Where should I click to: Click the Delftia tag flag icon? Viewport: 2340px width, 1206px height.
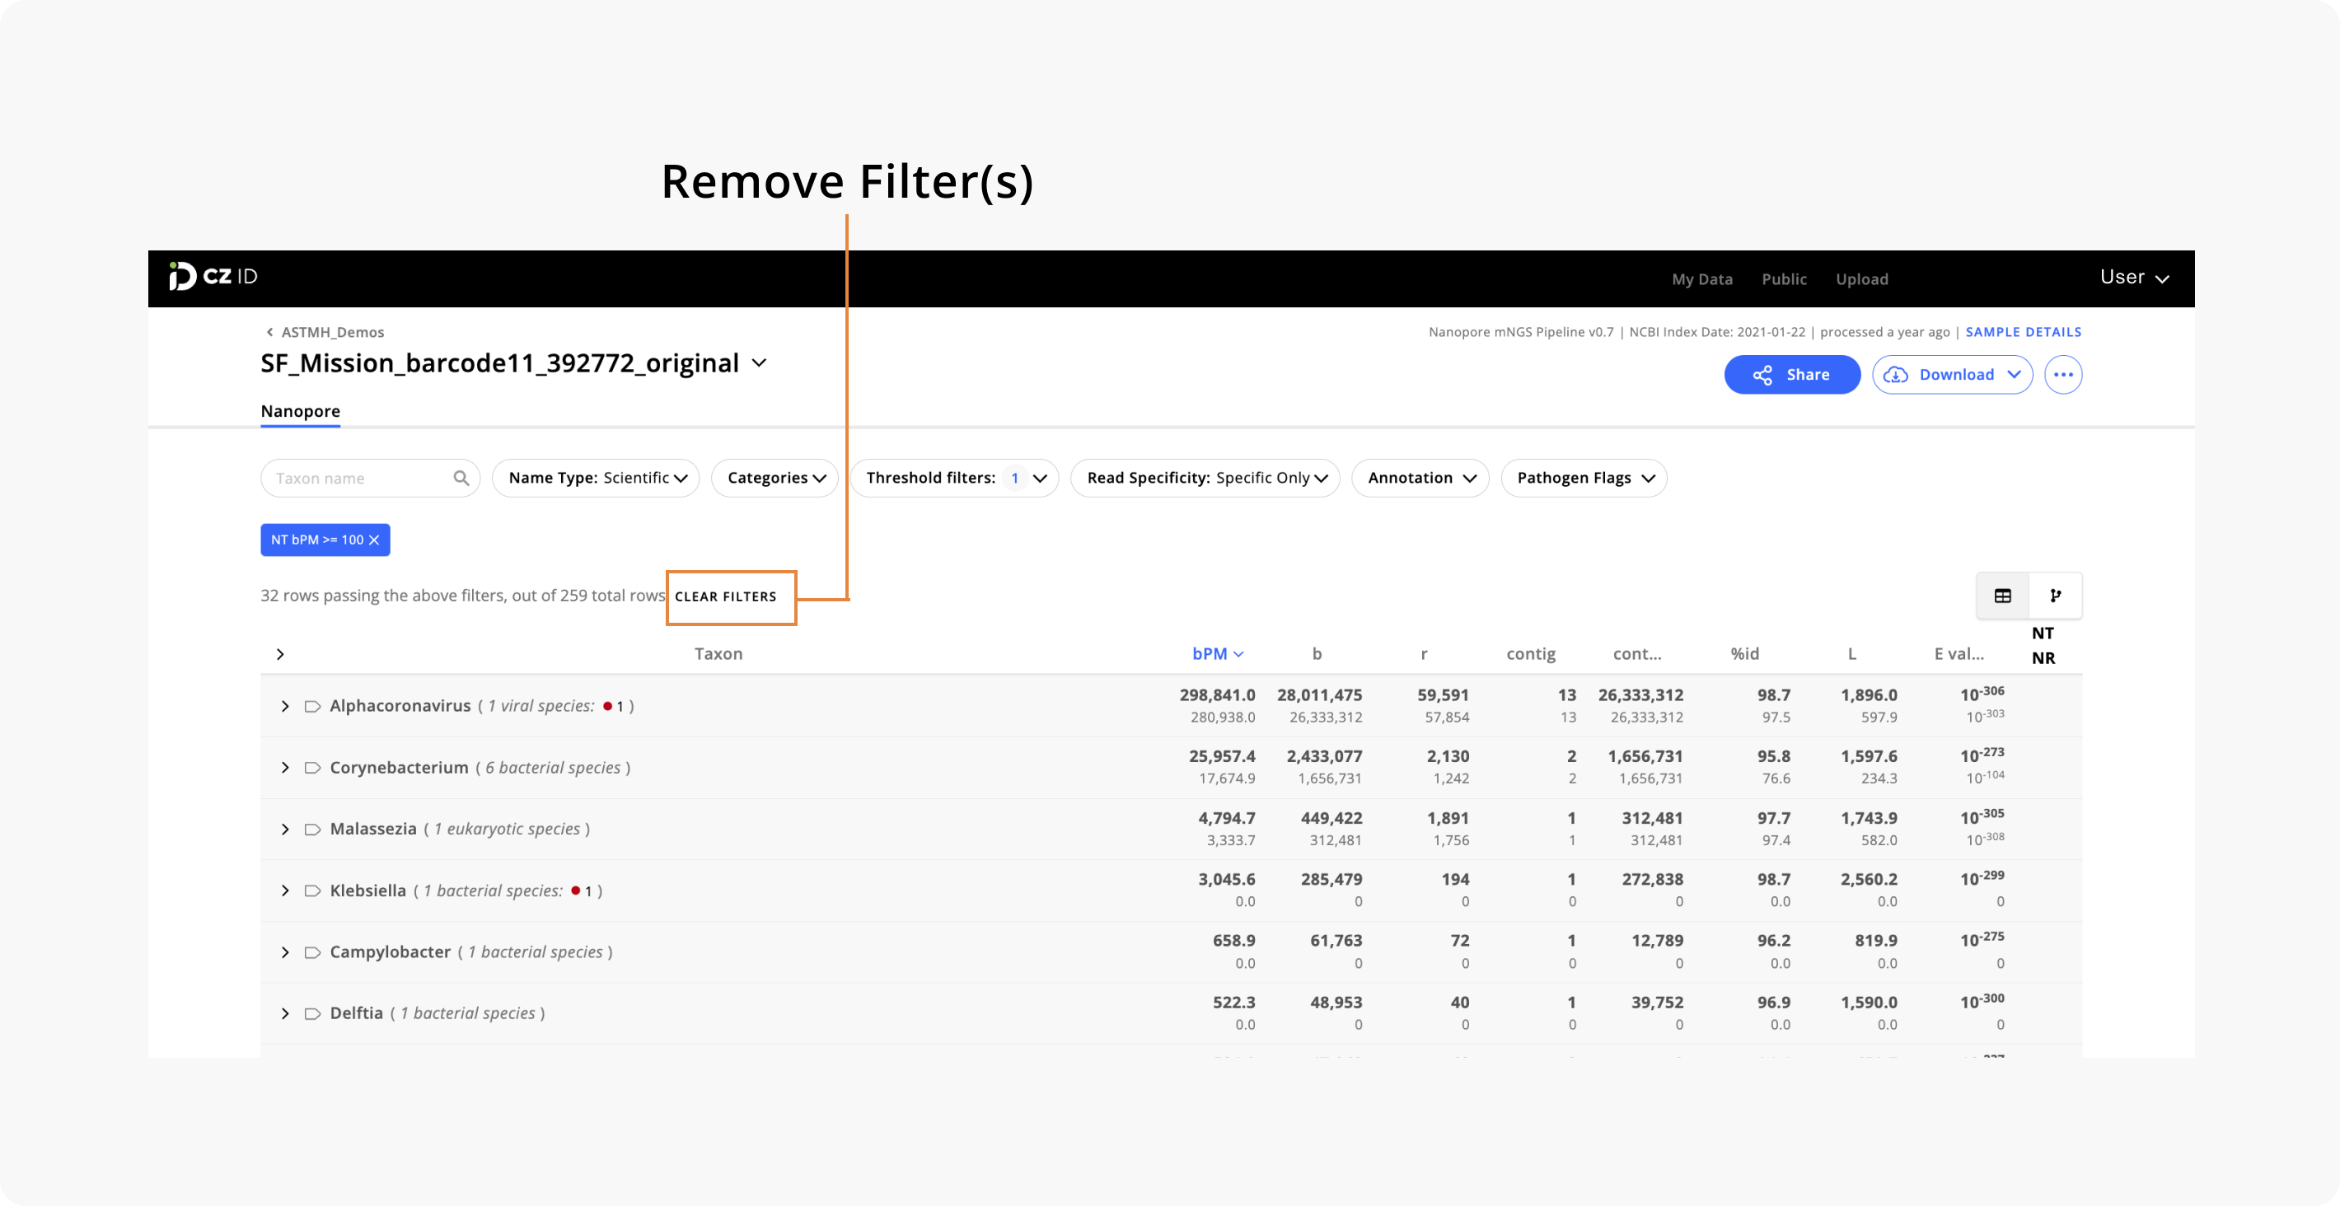pyautogui.click(x=312, y=1013)
